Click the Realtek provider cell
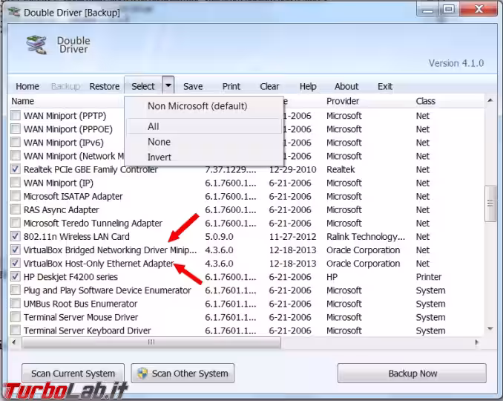Screen dimensions: 503x401 (x=341, y=169)
